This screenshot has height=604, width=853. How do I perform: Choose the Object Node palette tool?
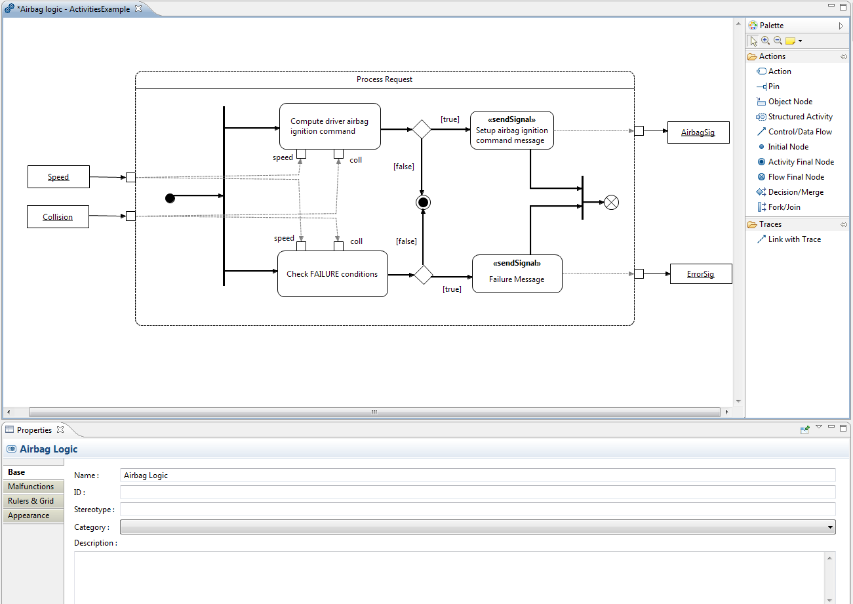click(789, 102)
